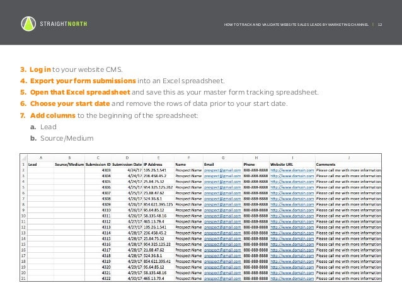Select spreadsheet column header A
Viewport: 402px width, 302px height.
pos(40,158)
